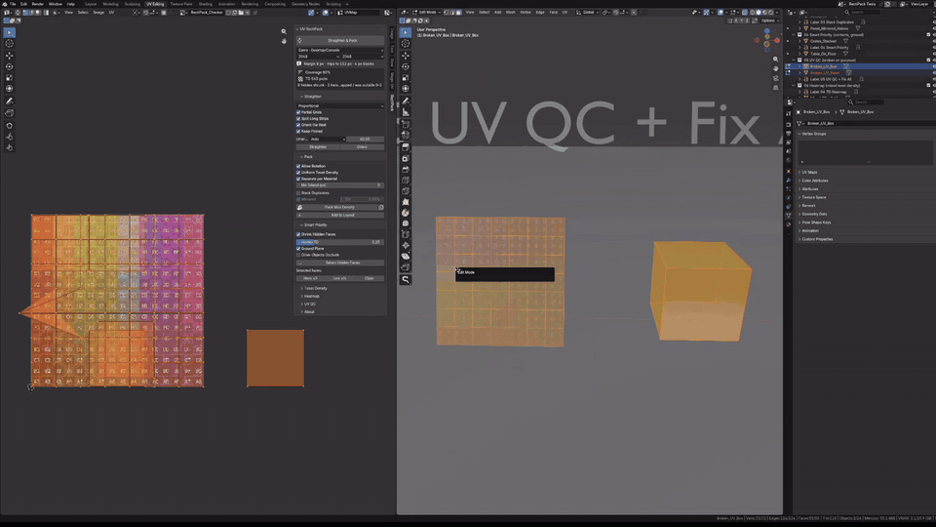This screenshot has width=936, height=527.
Task: Open the File menu
Action: coord(13,4)
